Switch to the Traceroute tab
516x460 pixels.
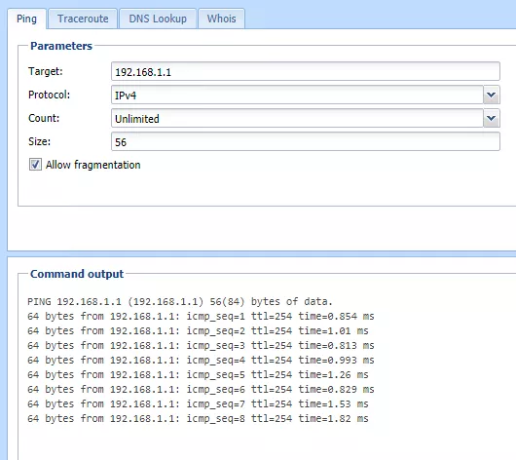83,19
